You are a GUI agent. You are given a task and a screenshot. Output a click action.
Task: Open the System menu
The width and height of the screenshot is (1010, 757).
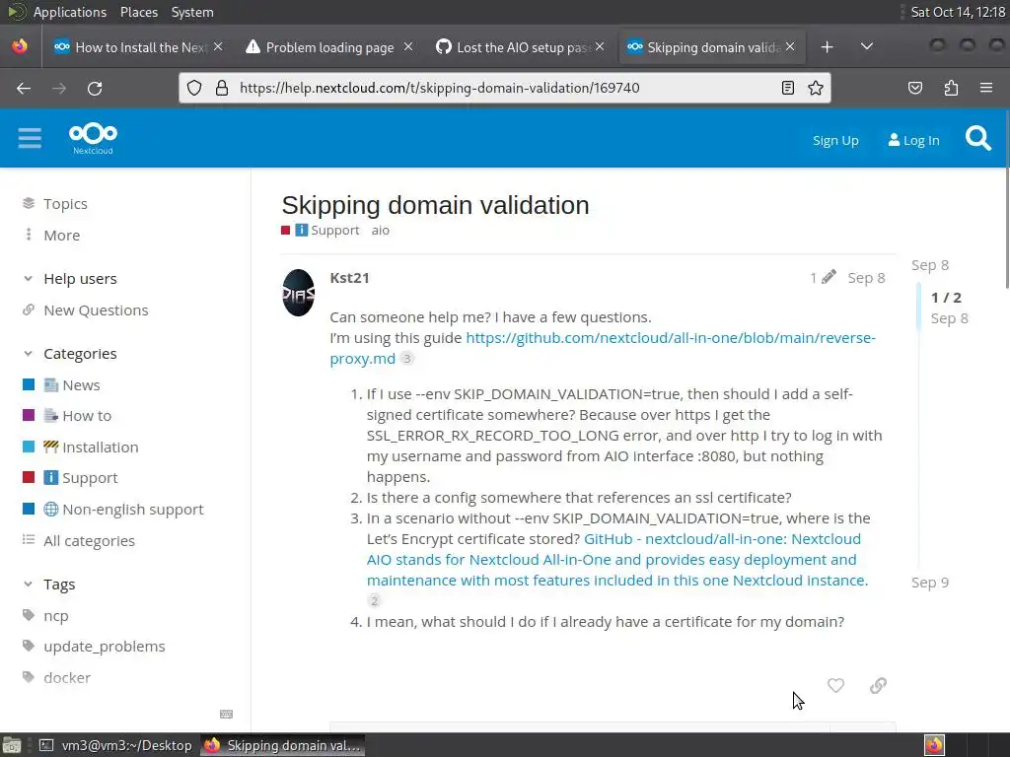tap(192, 12)
